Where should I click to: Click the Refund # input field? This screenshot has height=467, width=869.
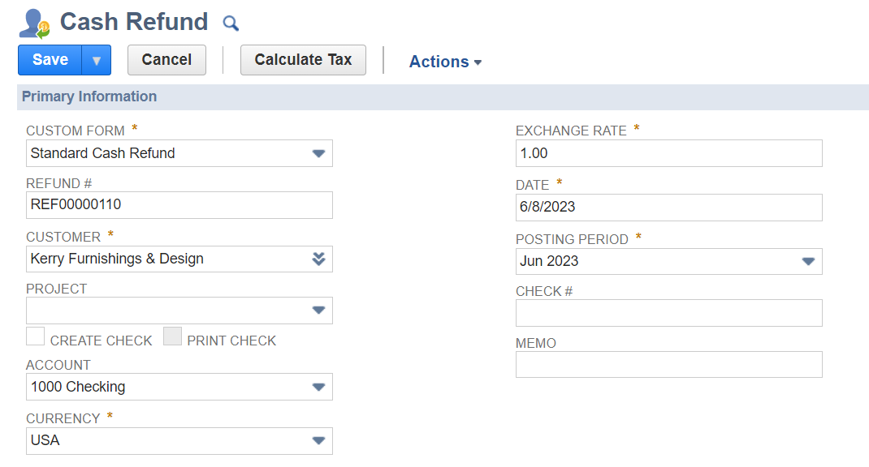[x=179, y=205]
